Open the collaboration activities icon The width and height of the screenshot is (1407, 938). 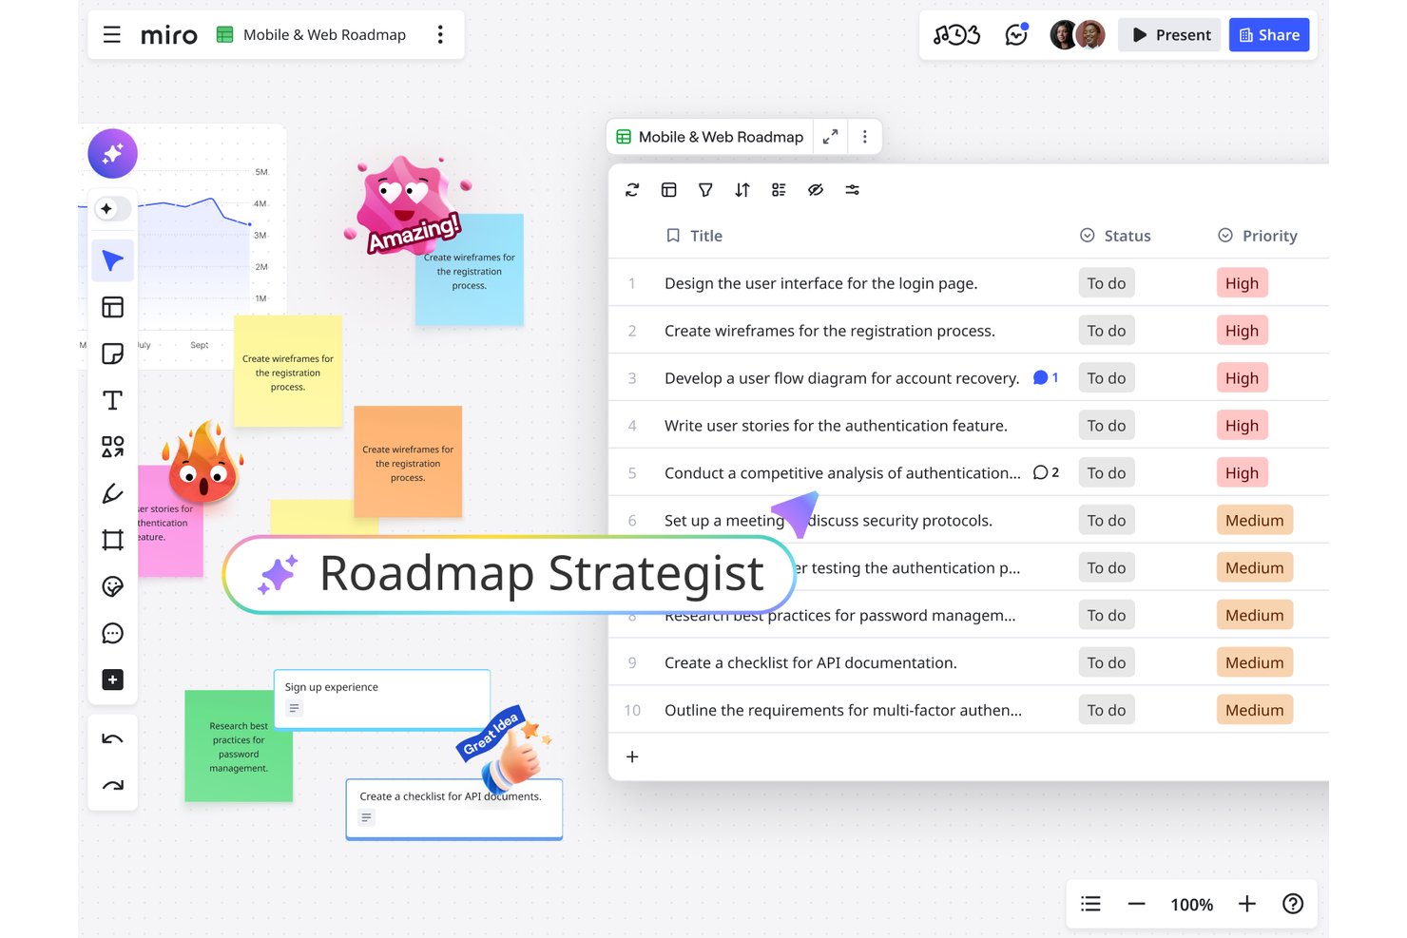click(x=956, y=35)
